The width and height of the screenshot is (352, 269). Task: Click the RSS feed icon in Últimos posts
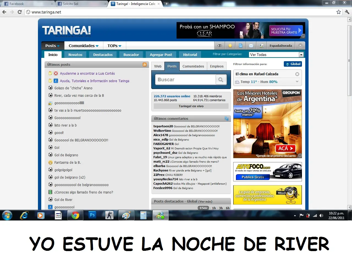click(x=145, y=64)
